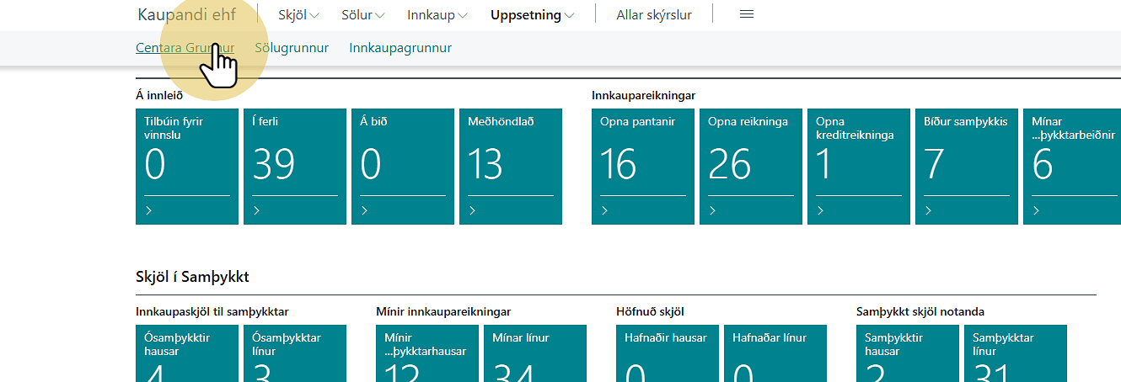Open the Bíður samþykkis tile showing 7
The height and width of the screenshot is (382, 1121).
[967, 167]
